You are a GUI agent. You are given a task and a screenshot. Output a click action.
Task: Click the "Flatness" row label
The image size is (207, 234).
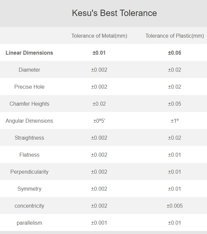click(x=29, y=155)
